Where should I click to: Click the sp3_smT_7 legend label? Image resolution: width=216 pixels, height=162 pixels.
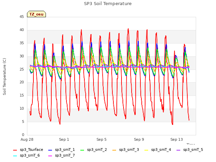pos(65,155)
